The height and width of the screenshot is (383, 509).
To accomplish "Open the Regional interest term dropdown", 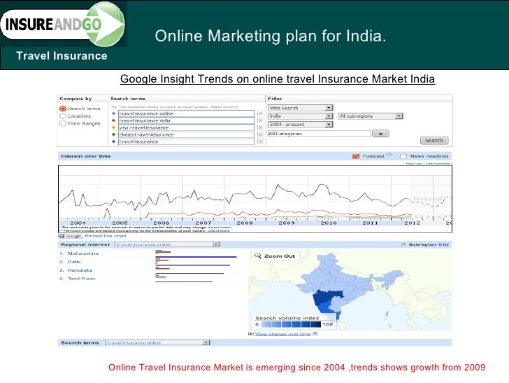I will click(168, 244).
